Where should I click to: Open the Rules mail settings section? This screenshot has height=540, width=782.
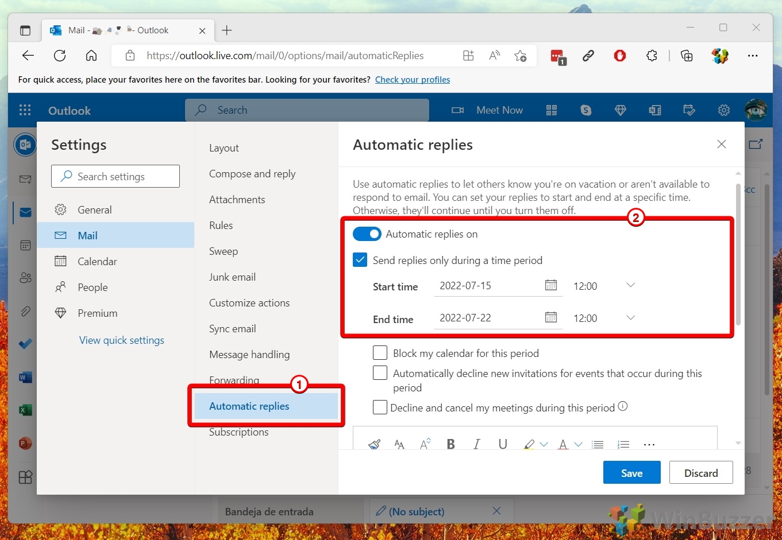tap(221, 226)
